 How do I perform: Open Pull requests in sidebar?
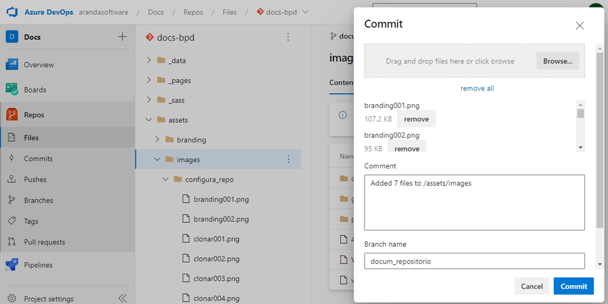click(44, 242)
